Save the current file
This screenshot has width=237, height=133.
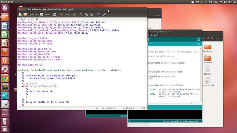(x=45, y=14)
